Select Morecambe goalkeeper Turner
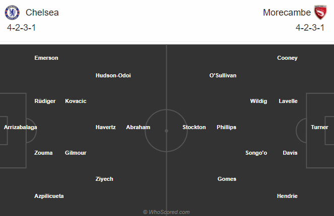334x216 pixels. (319, 127)
